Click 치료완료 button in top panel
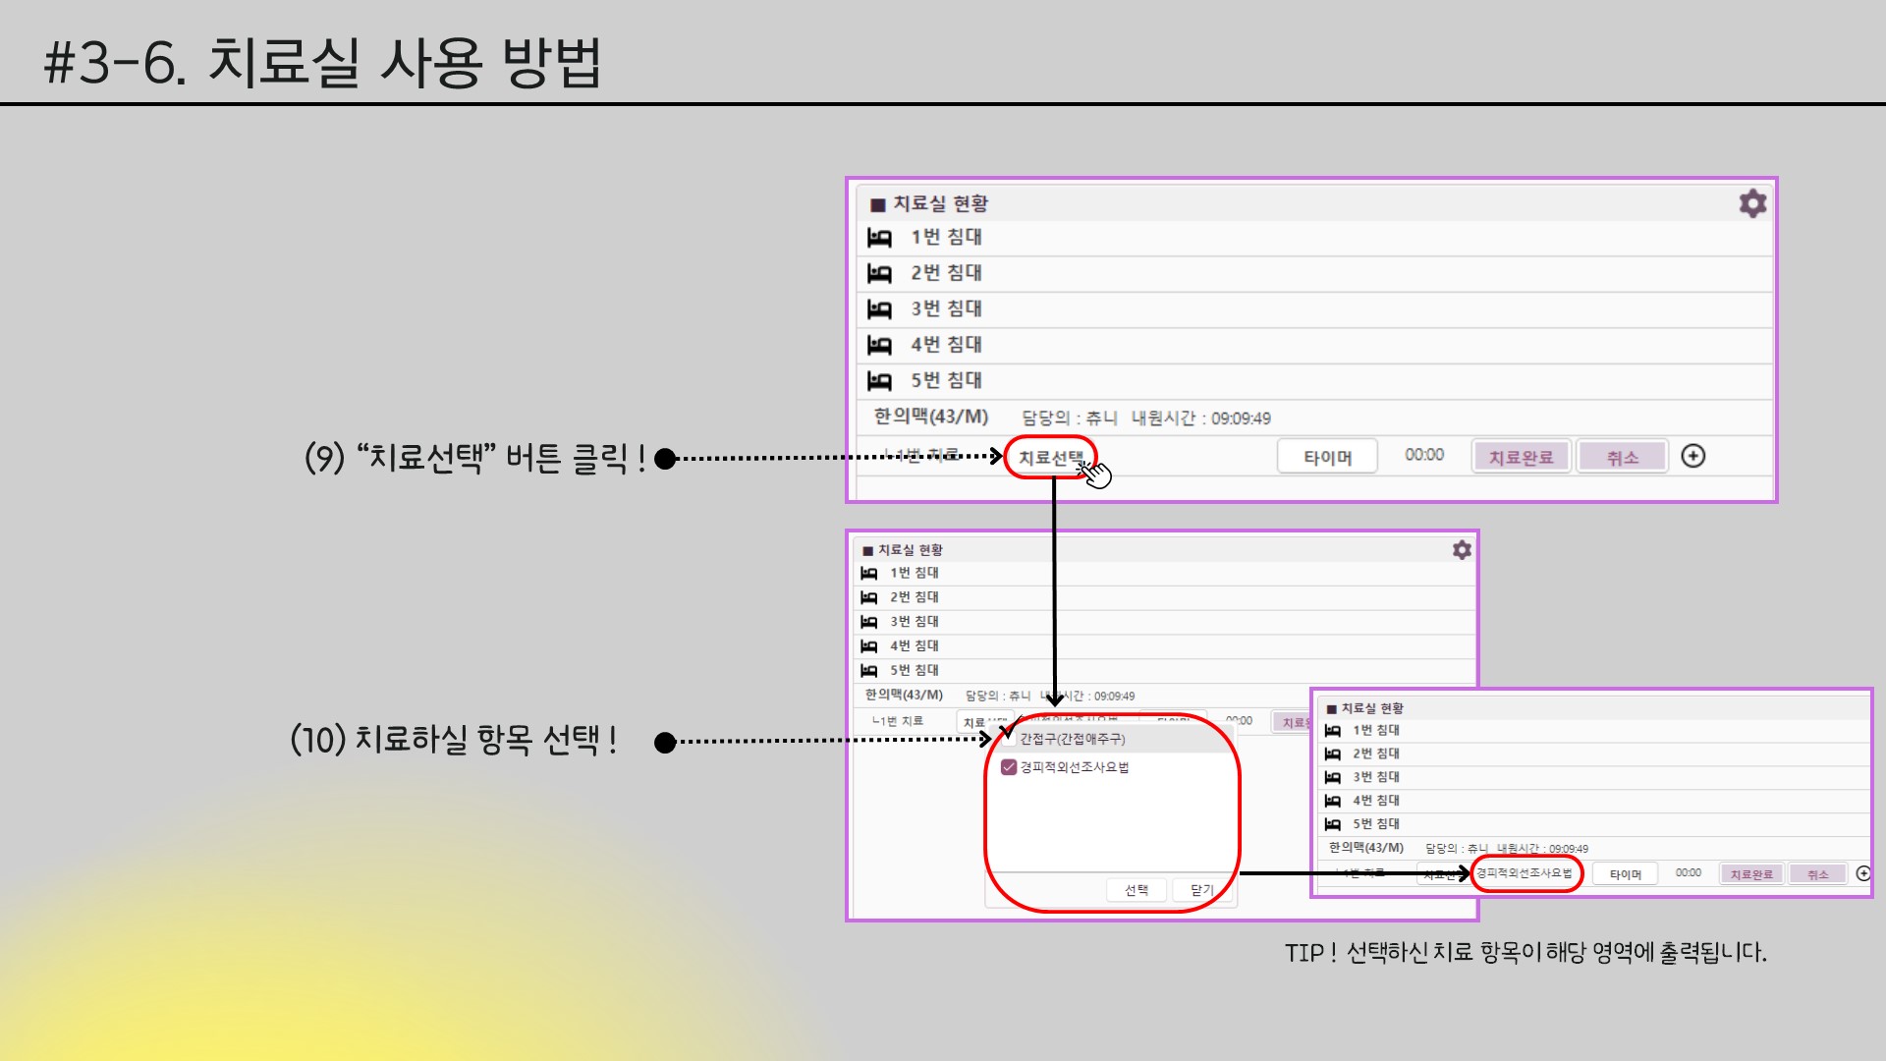Screen dimensions: 1886x1061 click(x=1521, y=458)
